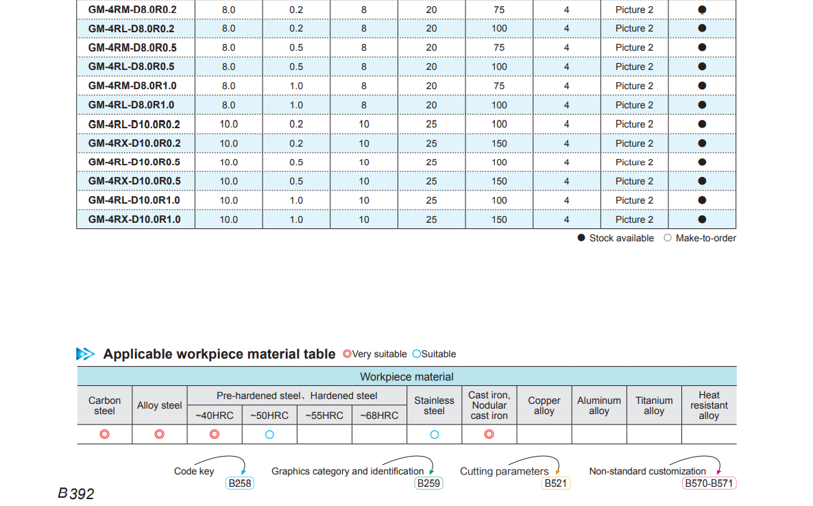Open the B259 Graphics category page reference
Viewport: 813px width, 506px height.
(x=428, y=483)
